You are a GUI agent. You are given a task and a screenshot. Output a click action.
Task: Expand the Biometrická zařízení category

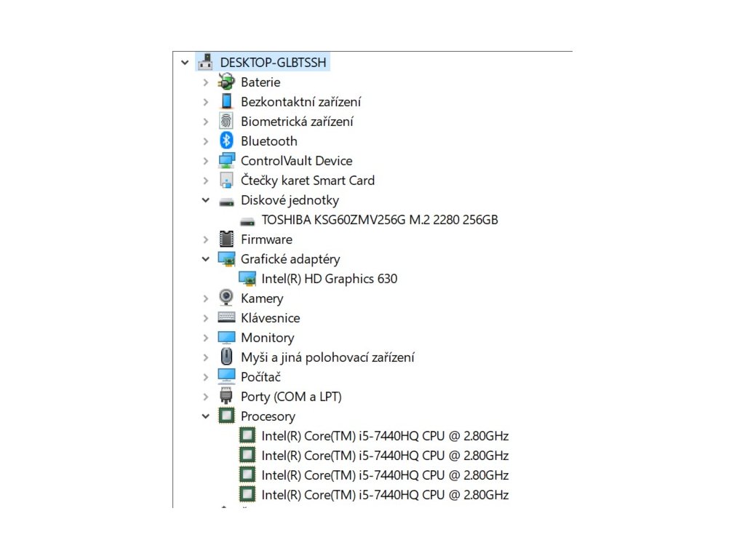click(x=205, y=122)
